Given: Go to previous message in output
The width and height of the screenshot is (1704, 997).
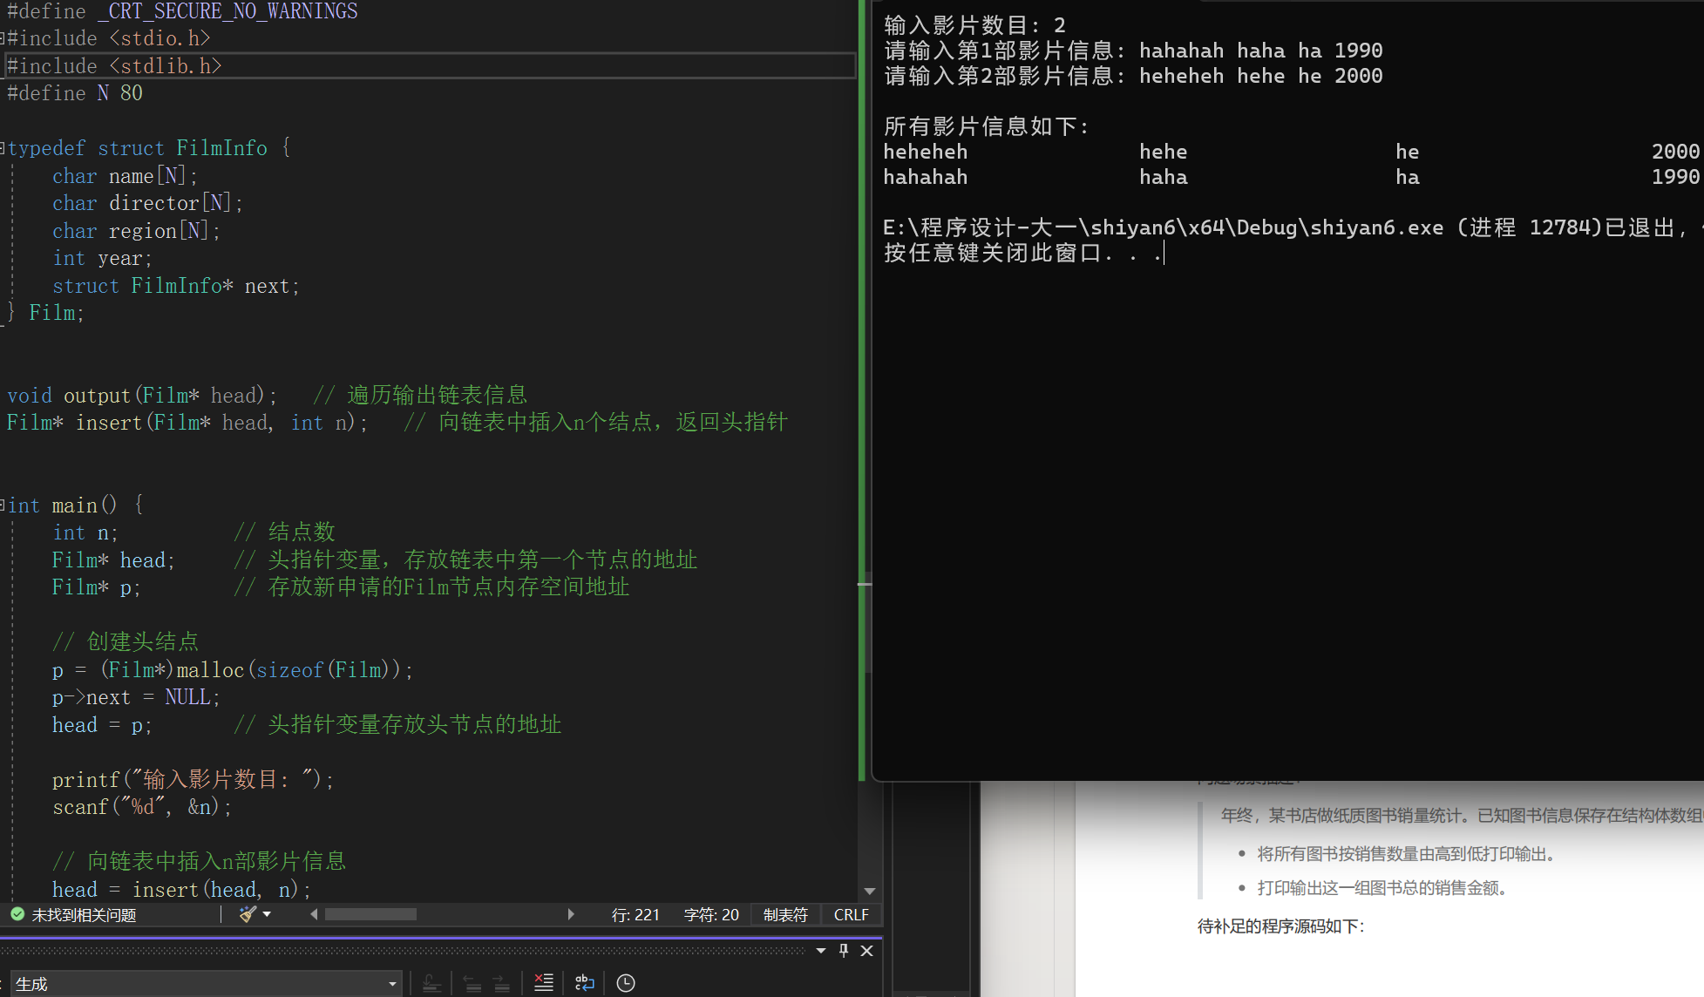Looking at the screenshot, I should tap(472, 983).
